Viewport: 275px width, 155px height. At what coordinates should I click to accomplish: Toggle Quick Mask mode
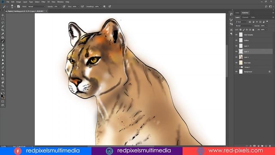pos(3,102)
